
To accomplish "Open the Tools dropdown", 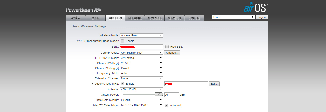I will [233, 17].
